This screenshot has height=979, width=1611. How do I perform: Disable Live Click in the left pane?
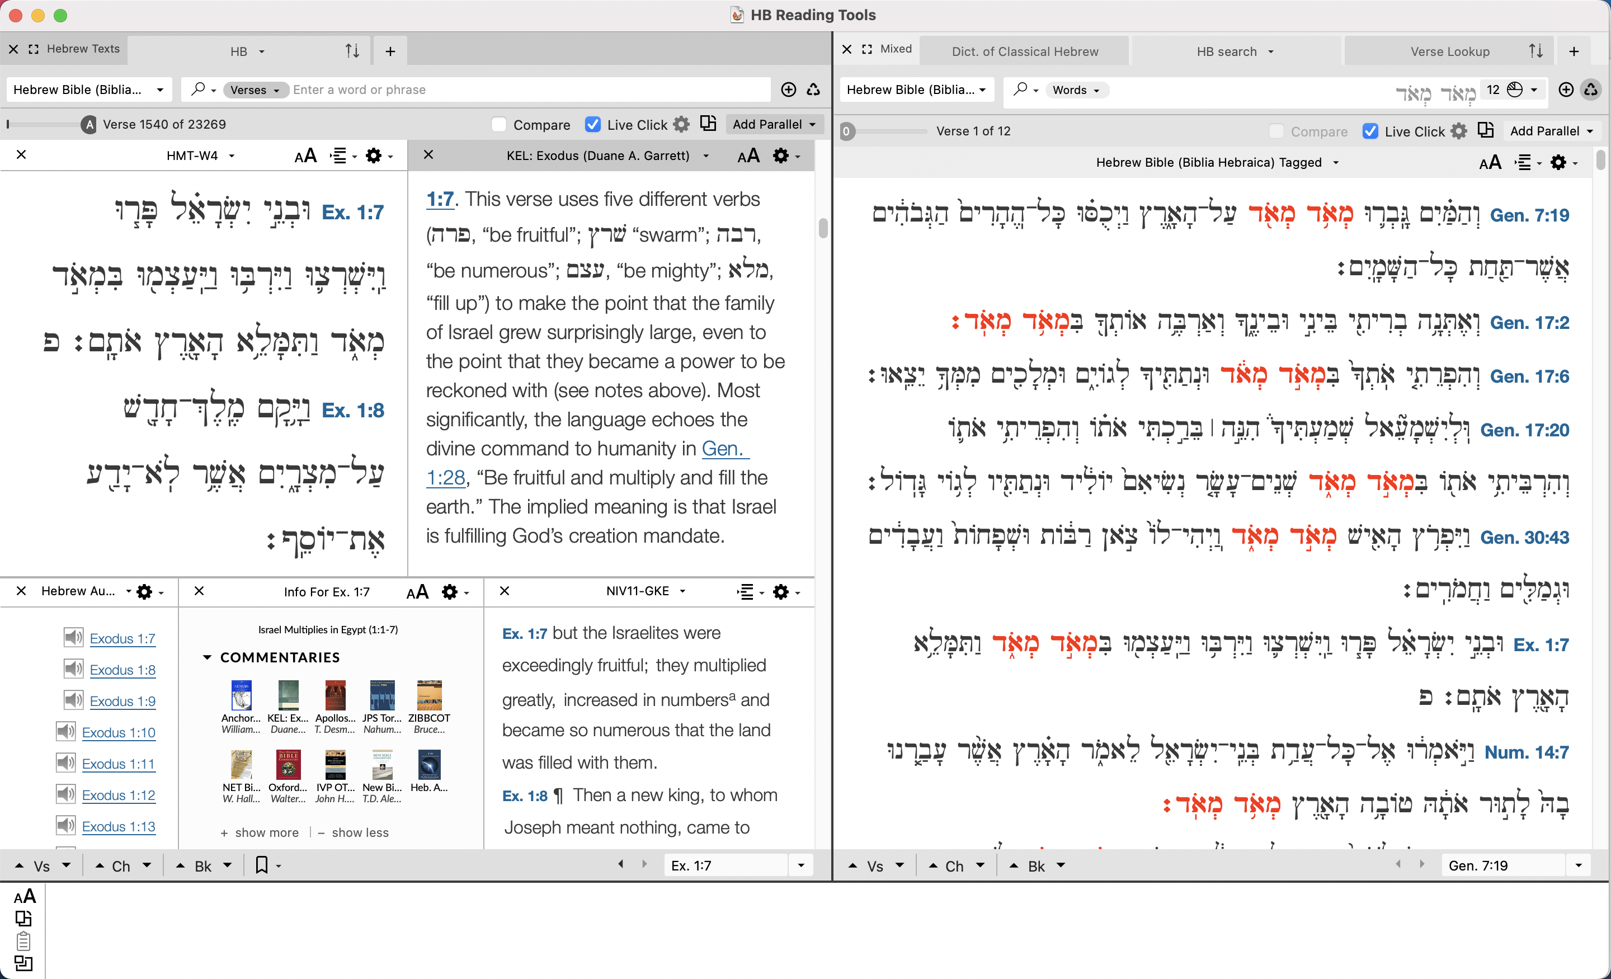[x=592, y=124]
